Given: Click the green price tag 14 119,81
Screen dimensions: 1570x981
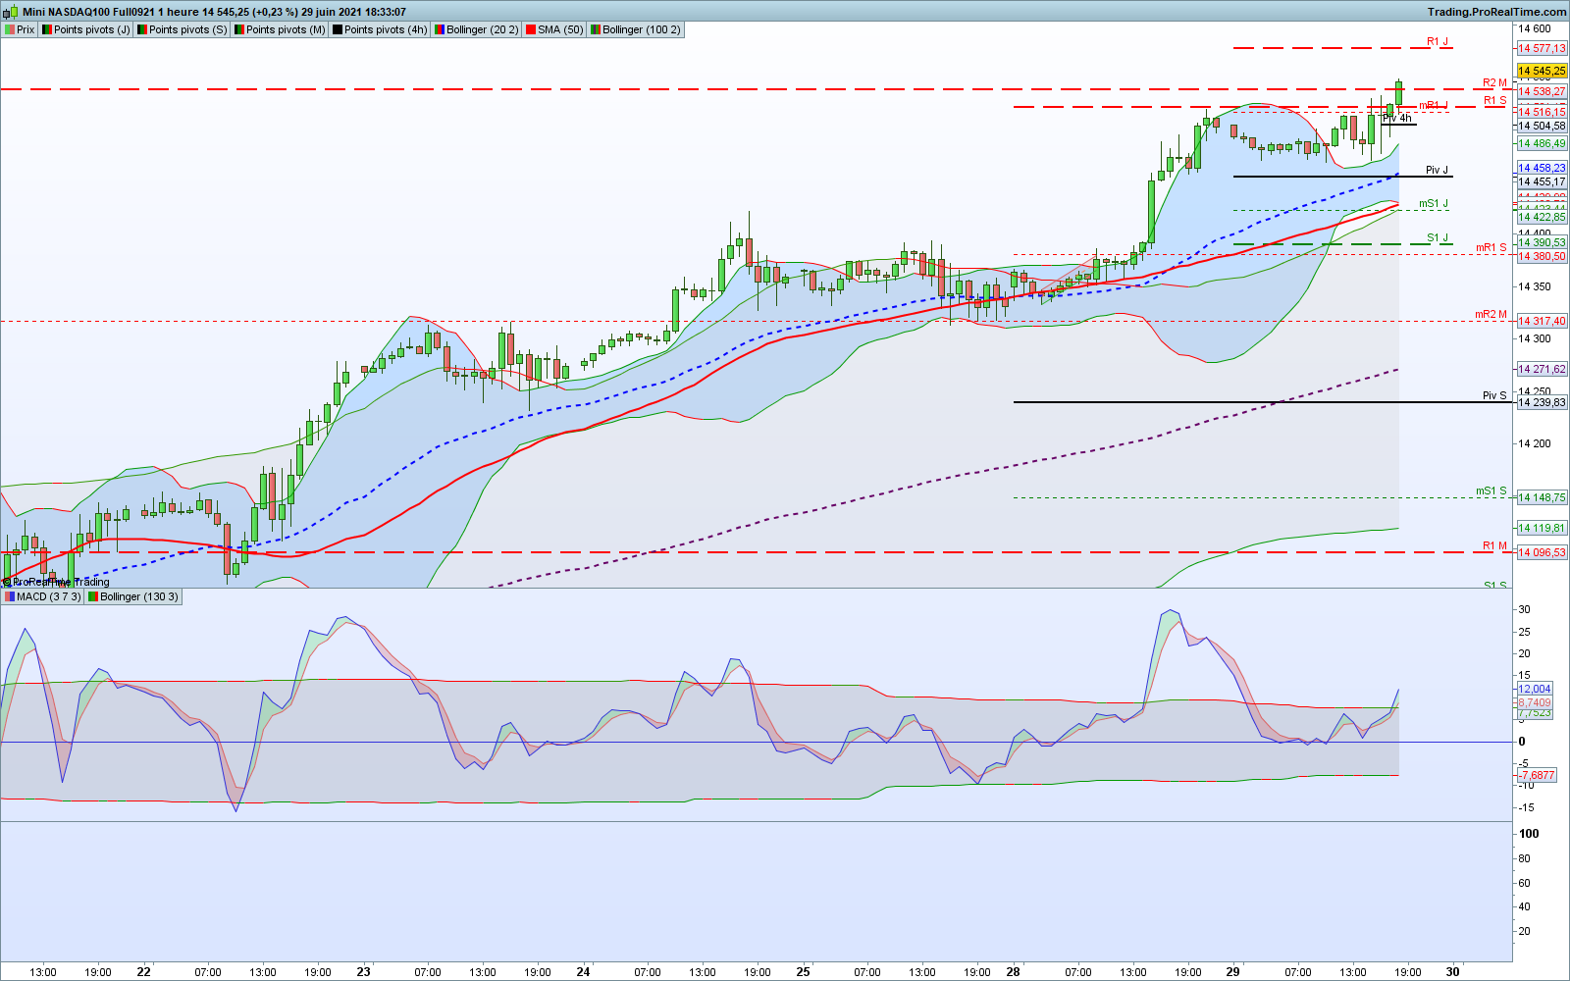Looking at the screenshot, I should pos(1543,528).
